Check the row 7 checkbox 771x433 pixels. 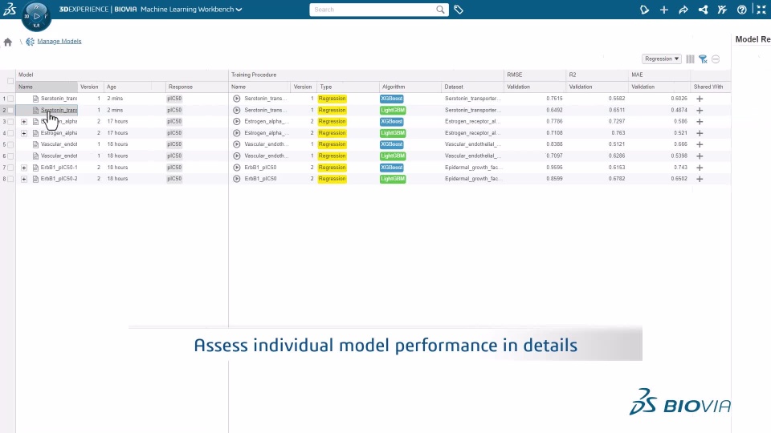[x=10, y=168]
